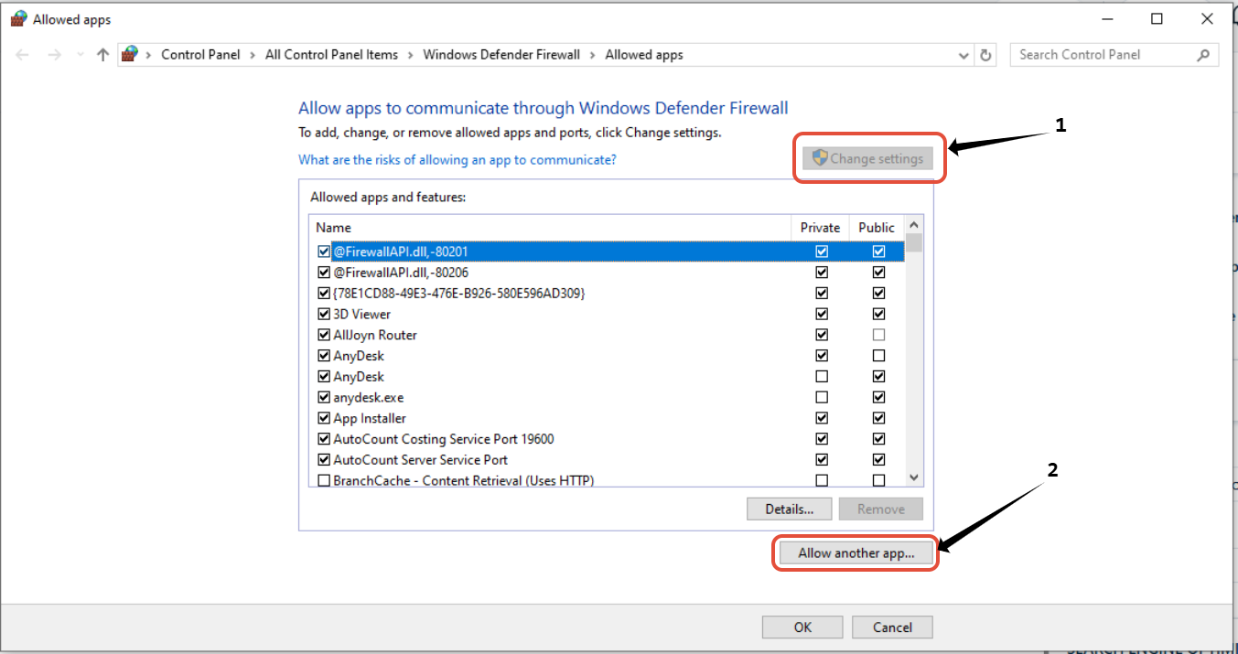Open Control Panel breadcrumb
Image resolution: width=1238 pixels, height=654 pixels.
tap(200, 55)
